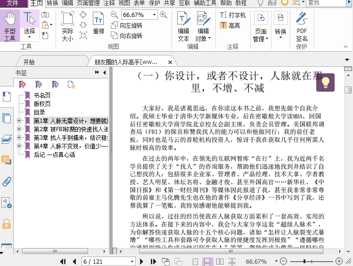
Task: Select single page view mode
Action: (x=196, y=261)
